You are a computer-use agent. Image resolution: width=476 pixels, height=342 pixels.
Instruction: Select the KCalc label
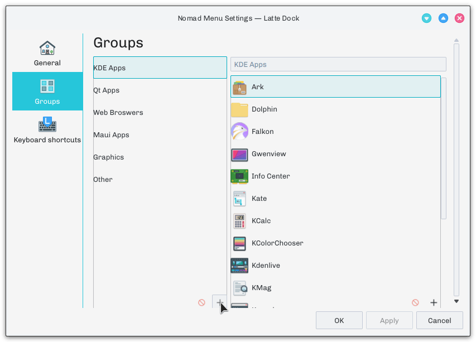[x=261, y=220]
